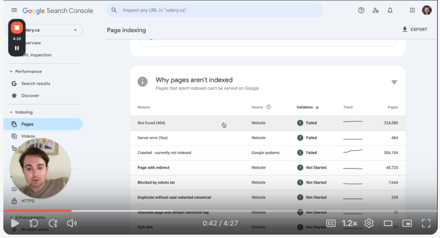Screen dimensions: 440x238
Task: Collapse the Performance section
Action: pos(11,71)
